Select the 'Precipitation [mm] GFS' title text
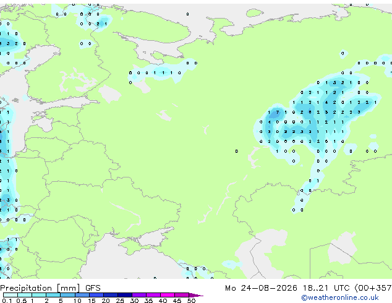This screenshot has height=303, width=392. pos(50,288)
